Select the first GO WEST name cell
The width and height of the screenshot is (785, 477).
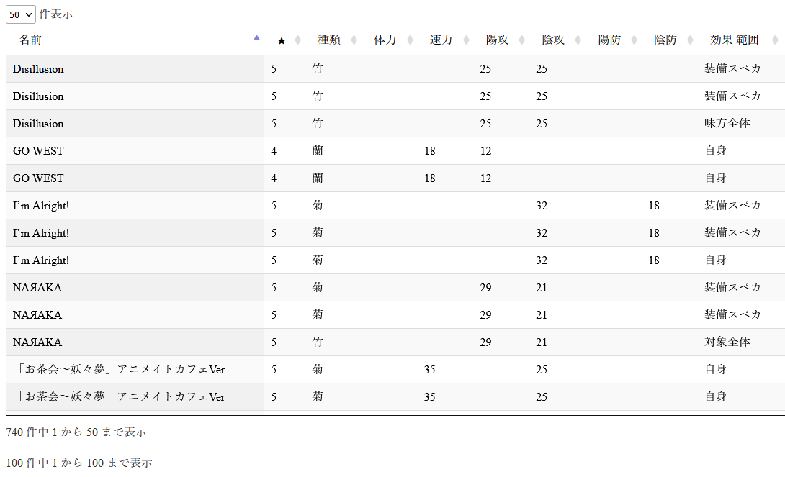coord(38,151)
